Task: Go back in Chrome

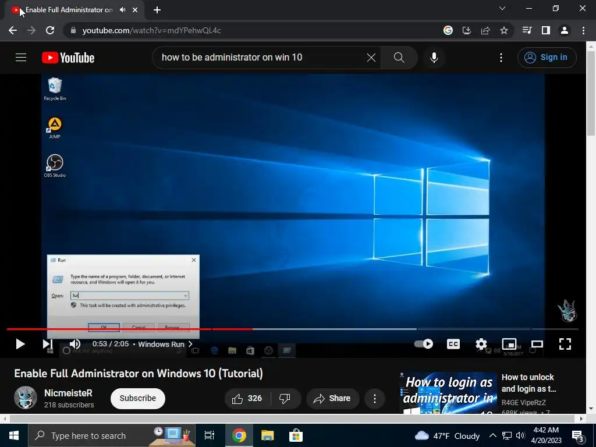Action: tap(13, 30)
